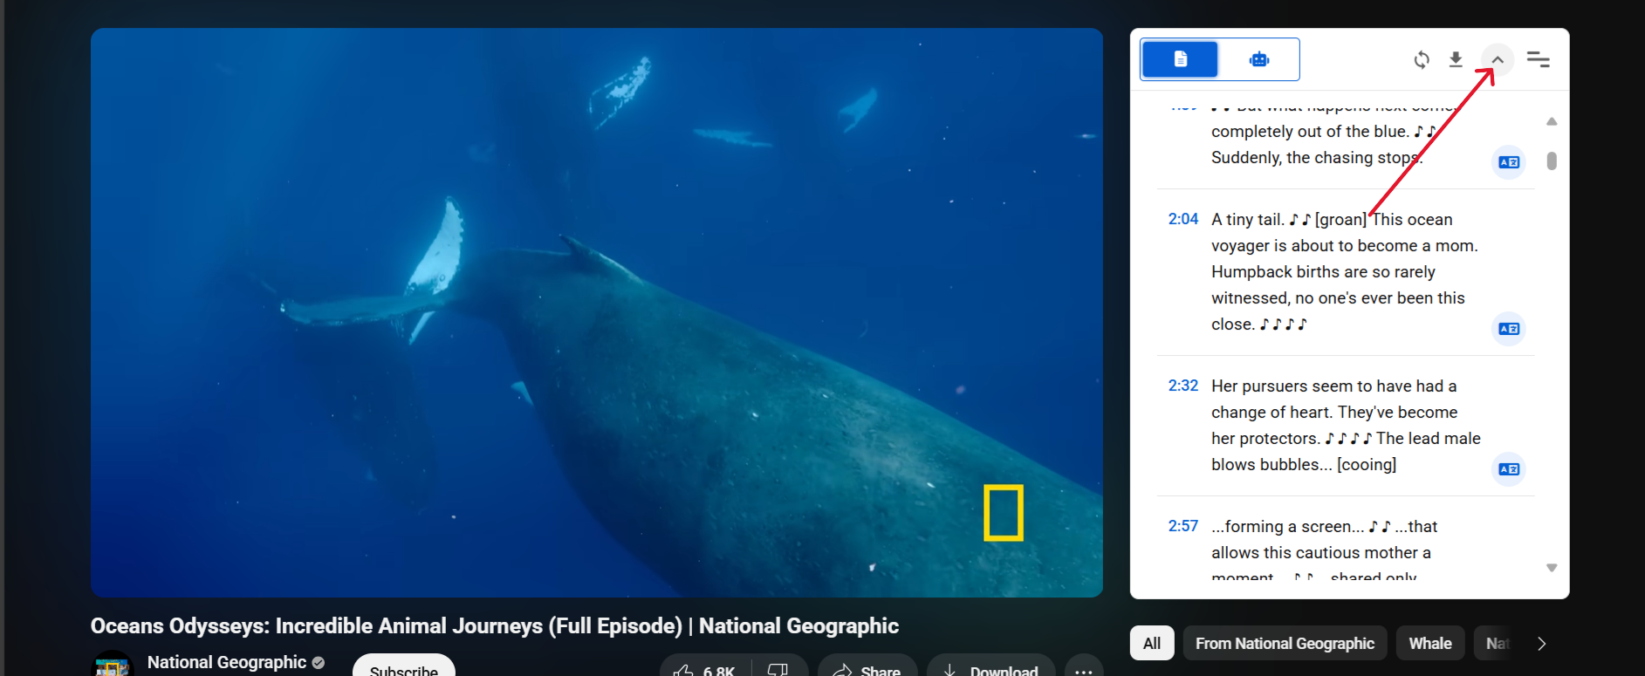1645x676 pixels.
Task: Jump to the 2:32 timestamp
Action: coord(1182,386)
